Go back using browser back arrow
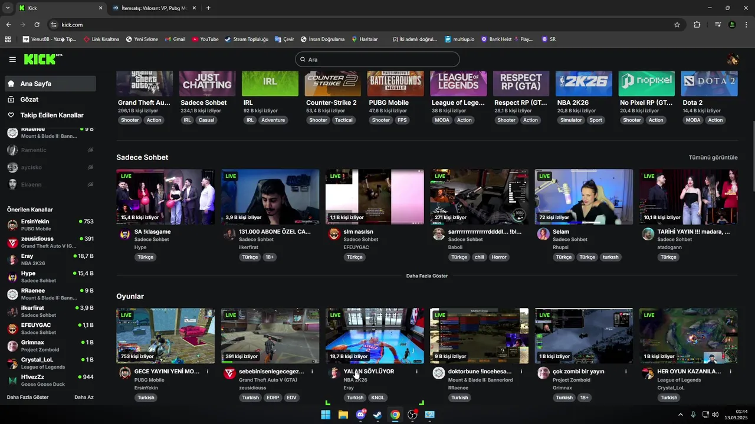This screenshot has height=424, width=755. pyautogui.click(x=8, y=25)
